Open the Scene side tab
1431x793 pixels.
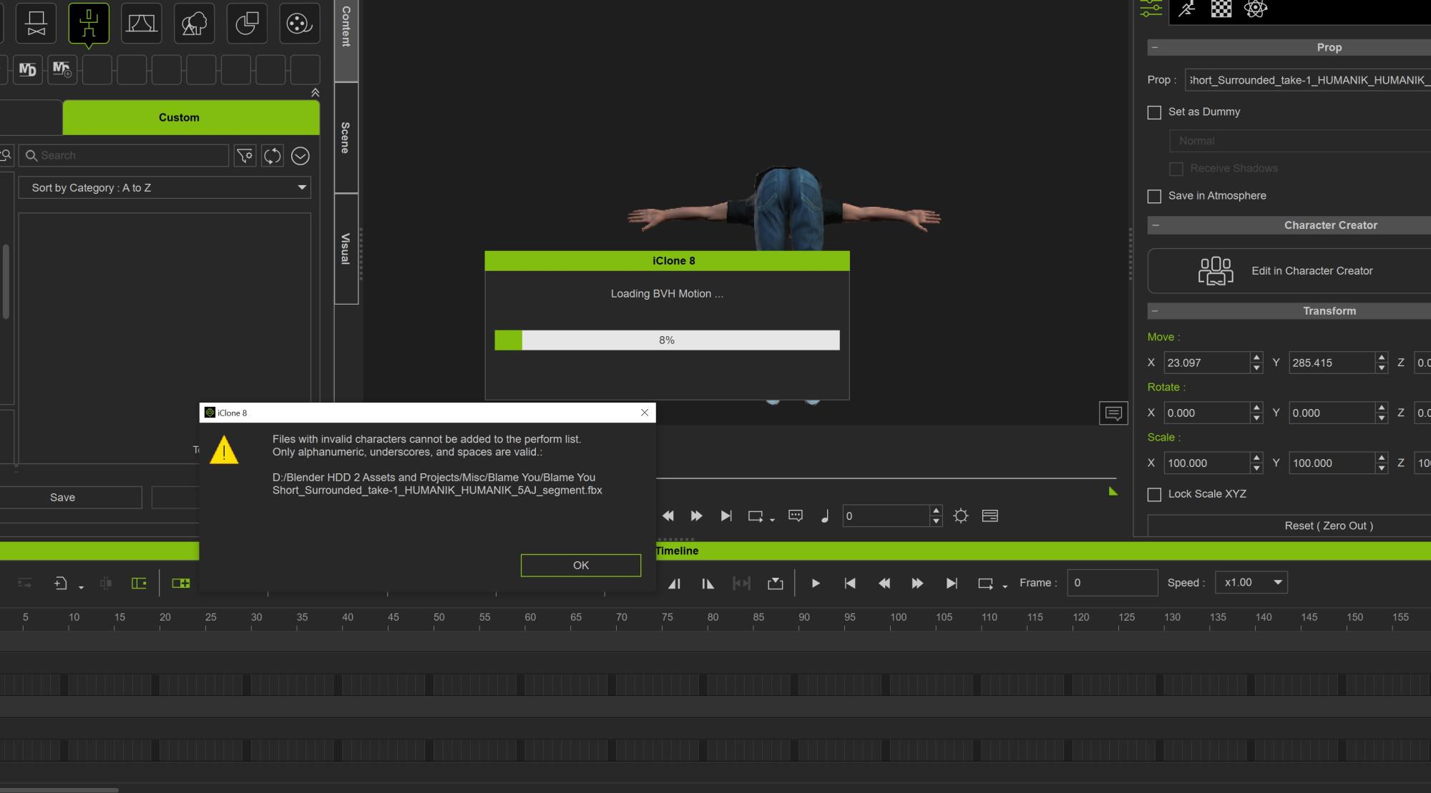(x=346, y=137)
